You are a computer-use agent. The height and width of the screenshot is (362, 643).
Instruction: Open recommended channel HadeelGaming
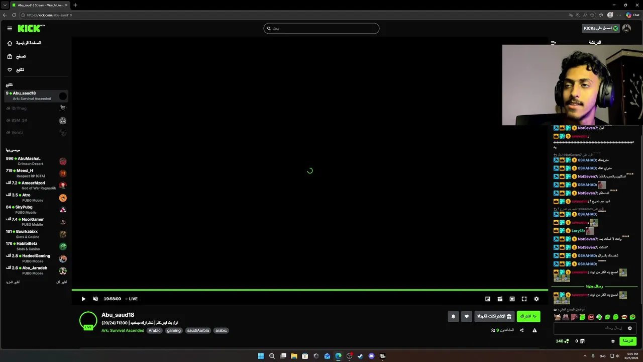click(x=36, y=258)
